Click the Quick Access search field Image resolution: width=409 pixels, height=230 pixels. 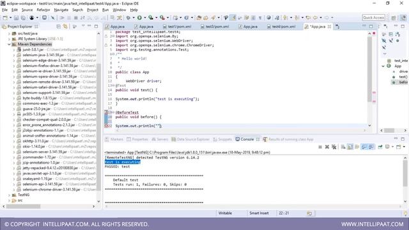tap(373, 17)
